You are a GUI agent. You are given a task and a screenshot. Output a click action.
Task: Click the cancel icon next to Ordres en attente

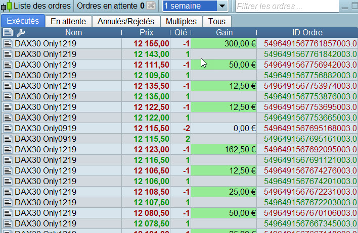pyautogui.click(x=151, y=6)
